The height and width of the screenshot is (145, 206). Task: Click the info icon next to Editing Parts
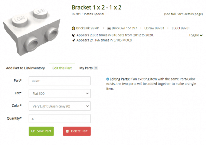108,79
